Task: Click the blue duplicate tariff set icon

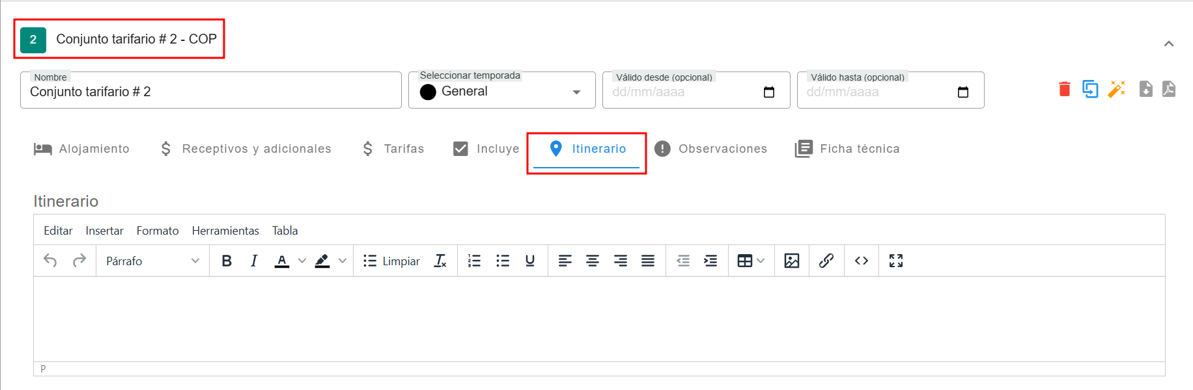Action: [1090, 89]
